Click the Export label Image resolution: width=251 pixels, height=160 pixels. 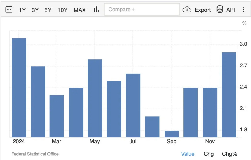point(202,10)
